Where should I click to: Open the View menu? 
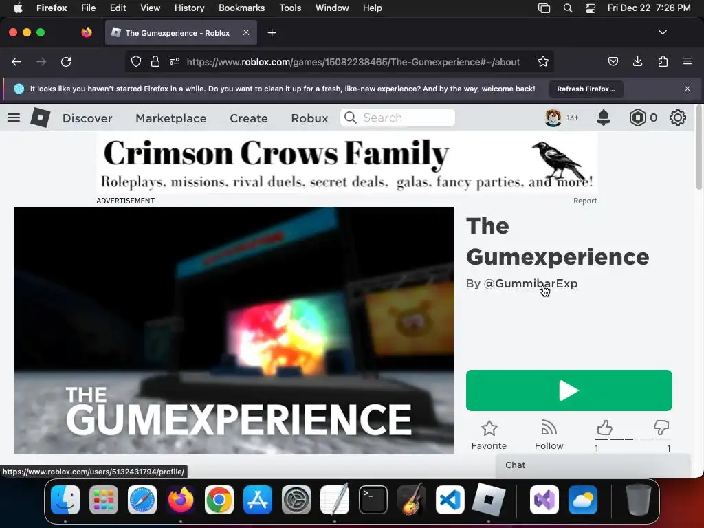(x=150, y=8)
